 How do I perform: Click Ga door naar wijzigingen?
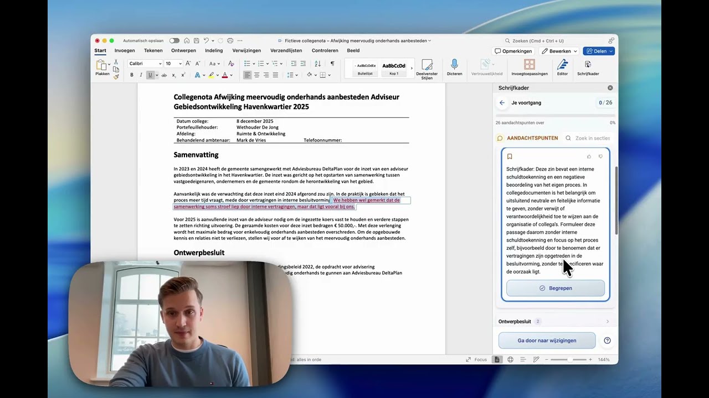[547, 341]
